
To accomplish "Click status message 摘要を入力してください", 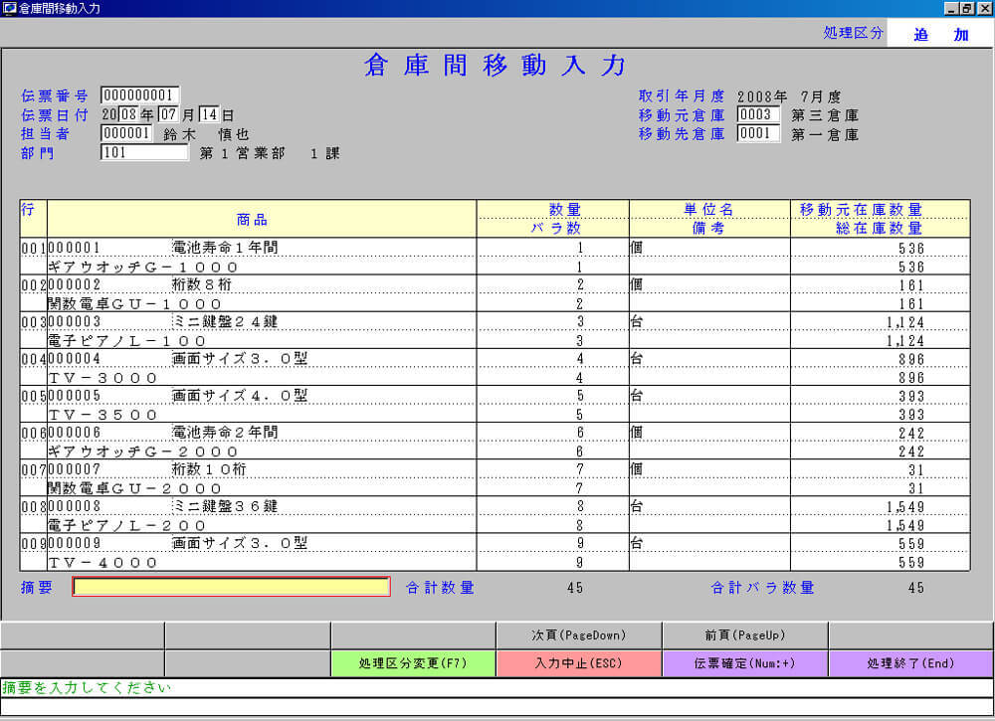I will (x=87, y=687).
